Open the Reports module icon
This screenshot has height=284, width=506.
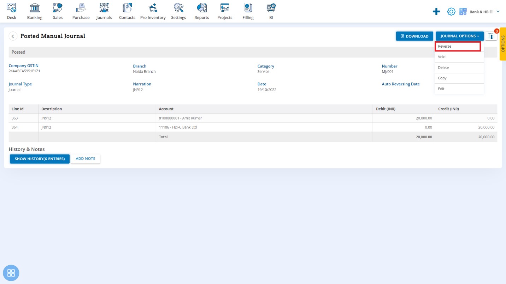[202, 11]
